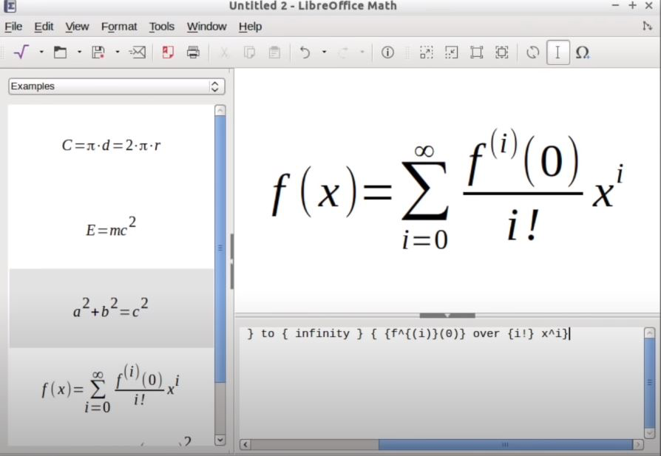Open the Format menu
The image size is (661, 456).
click(118, 27)
